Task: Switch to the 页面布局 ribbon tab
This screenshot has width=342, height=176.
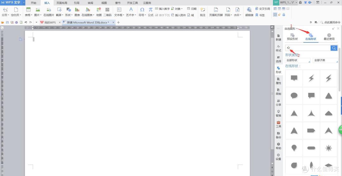Action: [62, 3]
